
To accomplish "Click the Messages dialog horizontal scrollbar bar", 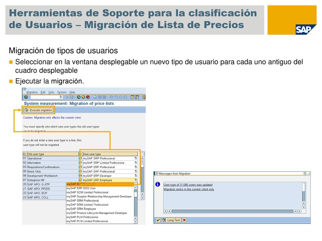I will tap(232, 211).
